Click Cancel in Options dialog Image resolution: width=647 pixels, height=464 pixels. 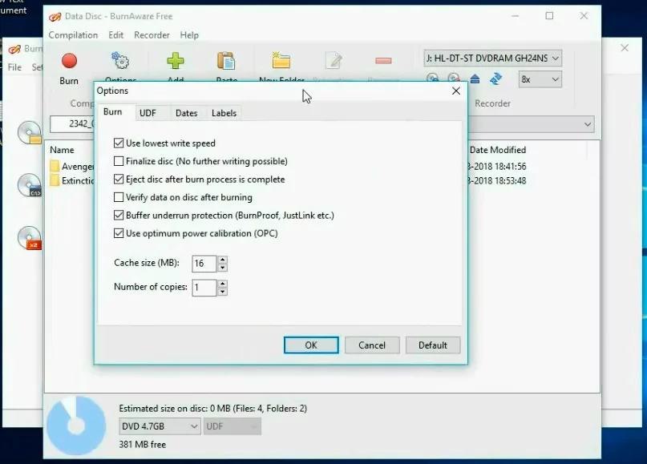point(372,345)
